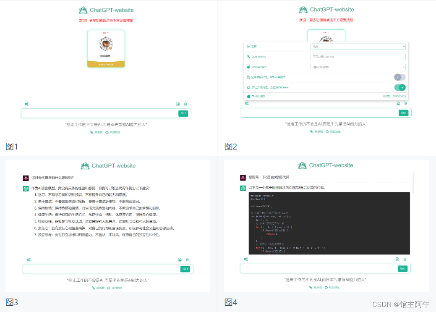Click ChatGPT avatar beside 图4 answer

[243, 188]
